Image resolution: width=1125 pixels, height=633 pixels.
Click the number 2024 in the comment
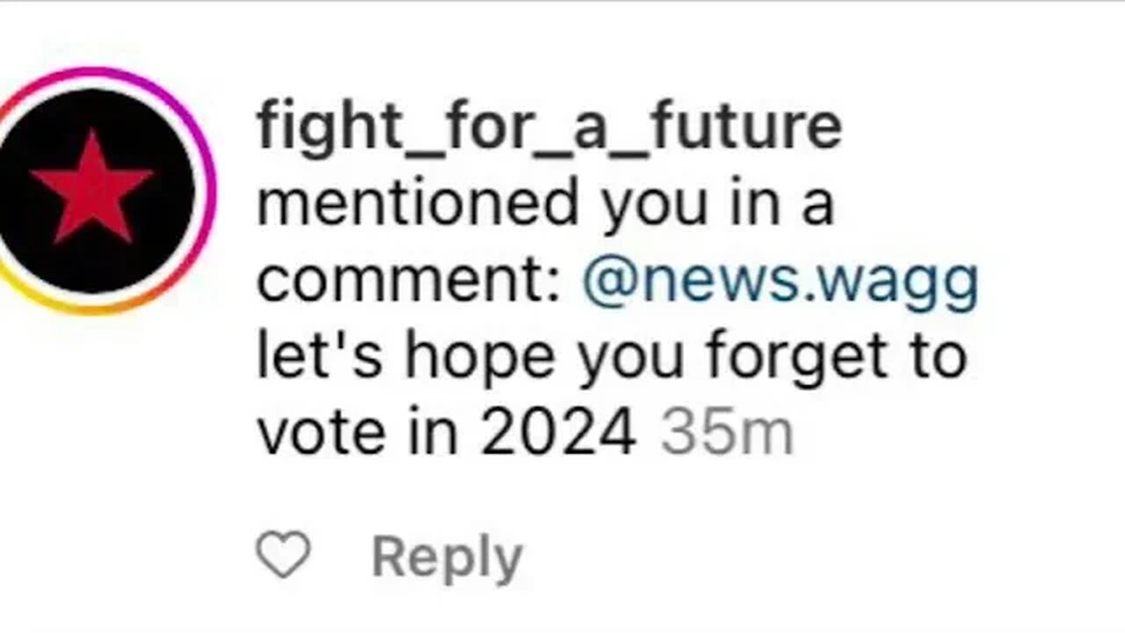tap(558, 433)
